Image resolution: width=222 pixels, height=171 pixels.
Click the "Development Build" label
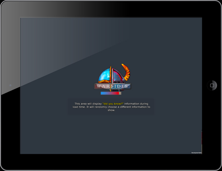[x=196, y=153]
